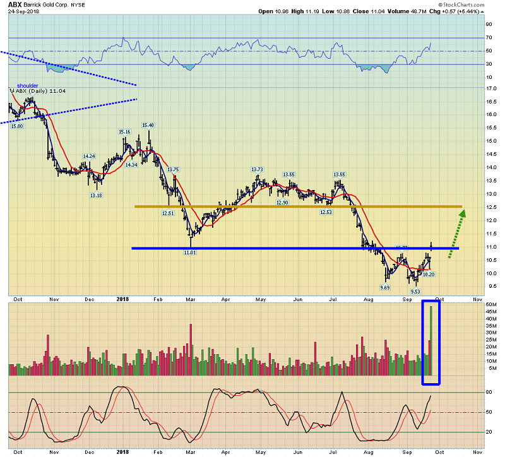Click the small chart-type icon before ABX (Daily)
The height and width of the screenshot is (457, 505).
[x=11, y=91]
